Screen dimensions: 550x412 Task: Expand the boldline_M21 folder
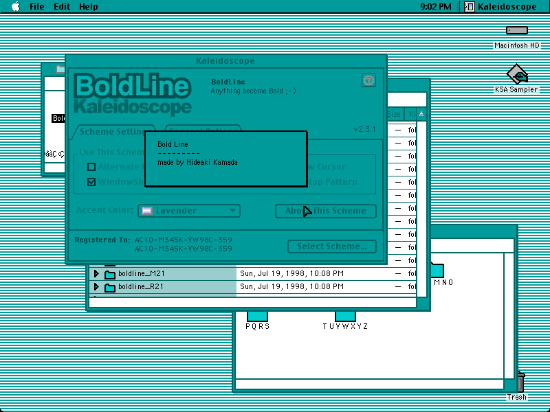[x=96, y=273]
